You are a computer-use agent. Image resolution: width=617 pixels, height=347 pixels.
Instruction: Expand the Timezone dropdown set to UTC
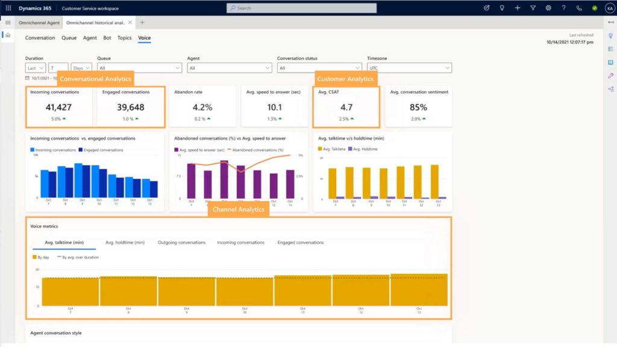click(x=410, y=67)
